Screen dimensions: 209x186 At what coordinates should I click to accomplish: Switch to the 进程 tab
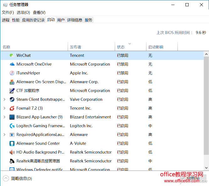coord(6,20)
